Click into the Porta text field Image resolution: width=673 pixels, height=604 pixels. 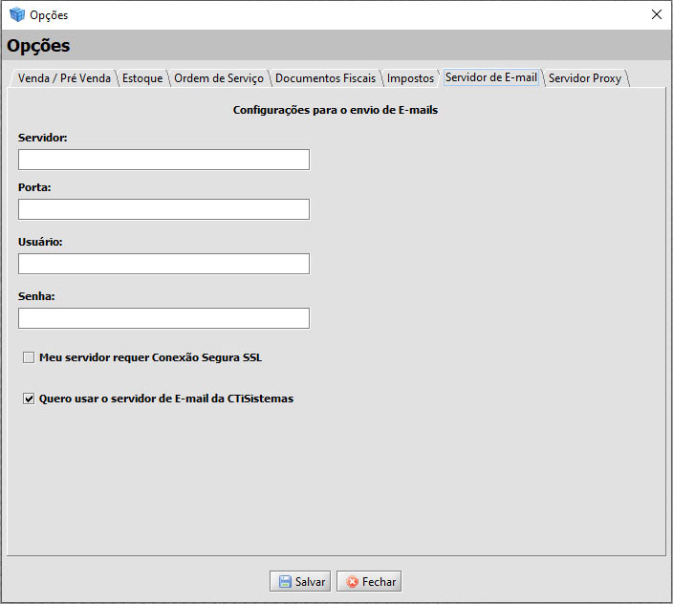(163, 209)
